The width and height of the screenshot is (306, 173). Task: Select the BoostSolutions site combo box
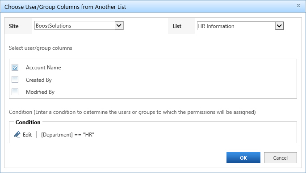pyautogui.click(x=79, y=25)
